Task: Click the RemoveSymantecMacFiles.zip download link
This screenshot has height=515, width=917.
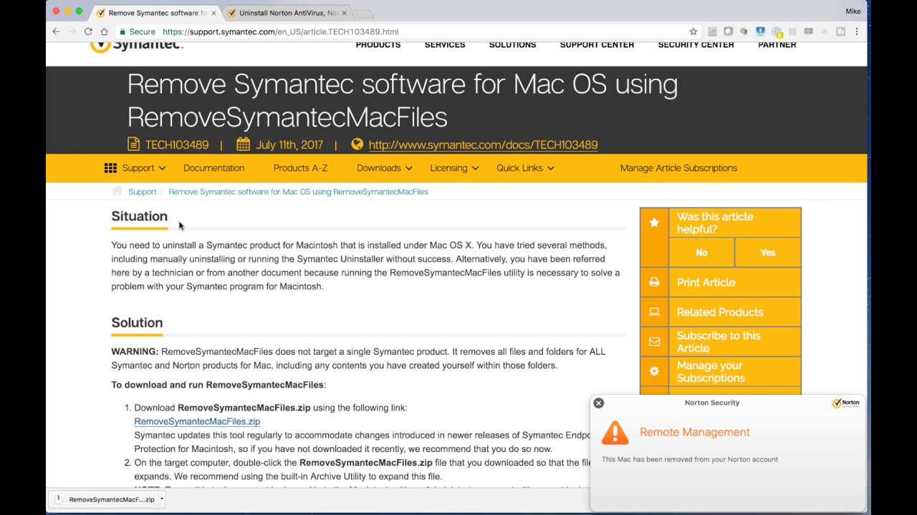Action: tap(197, 421)
